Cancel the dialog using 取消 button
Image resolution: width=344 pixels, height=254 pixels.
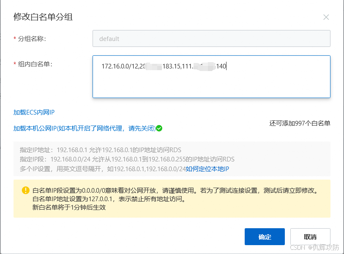[310, 237]
